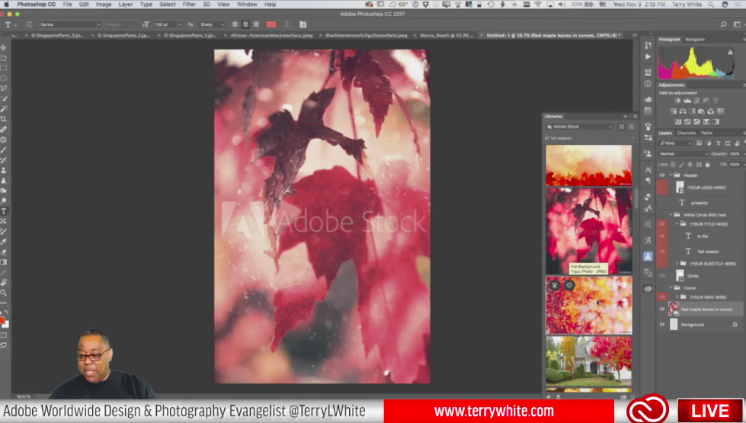
Task: Click the cloud save preview icon on the thumbnail
Action: pos(569,286)
